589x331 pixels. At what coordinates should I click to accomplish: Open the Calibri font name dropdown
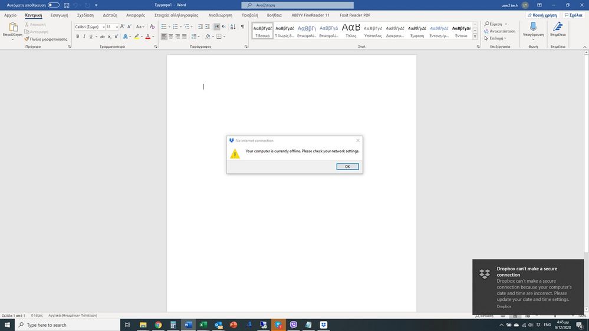[103, 27]
